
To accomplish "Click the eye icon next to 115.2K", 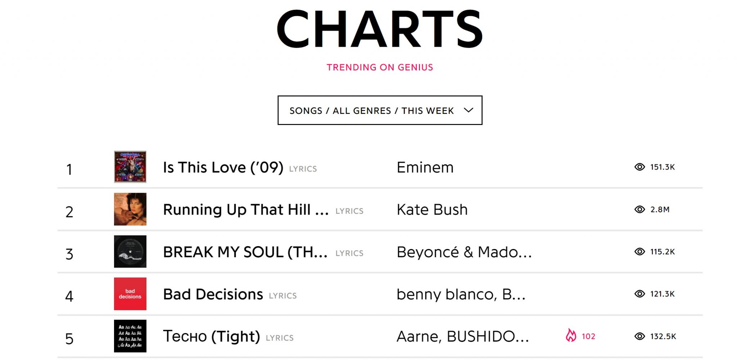I will coord(639,252).
